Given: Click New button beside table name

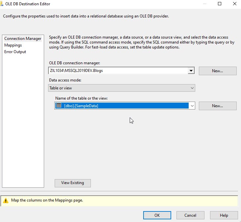Looking at the screenshot, I should pos(218,106).
